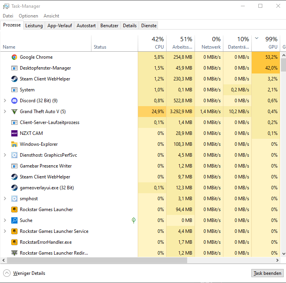Click the Discord process icon
This screenshot has height=283, width=286.
coord(14,101)
